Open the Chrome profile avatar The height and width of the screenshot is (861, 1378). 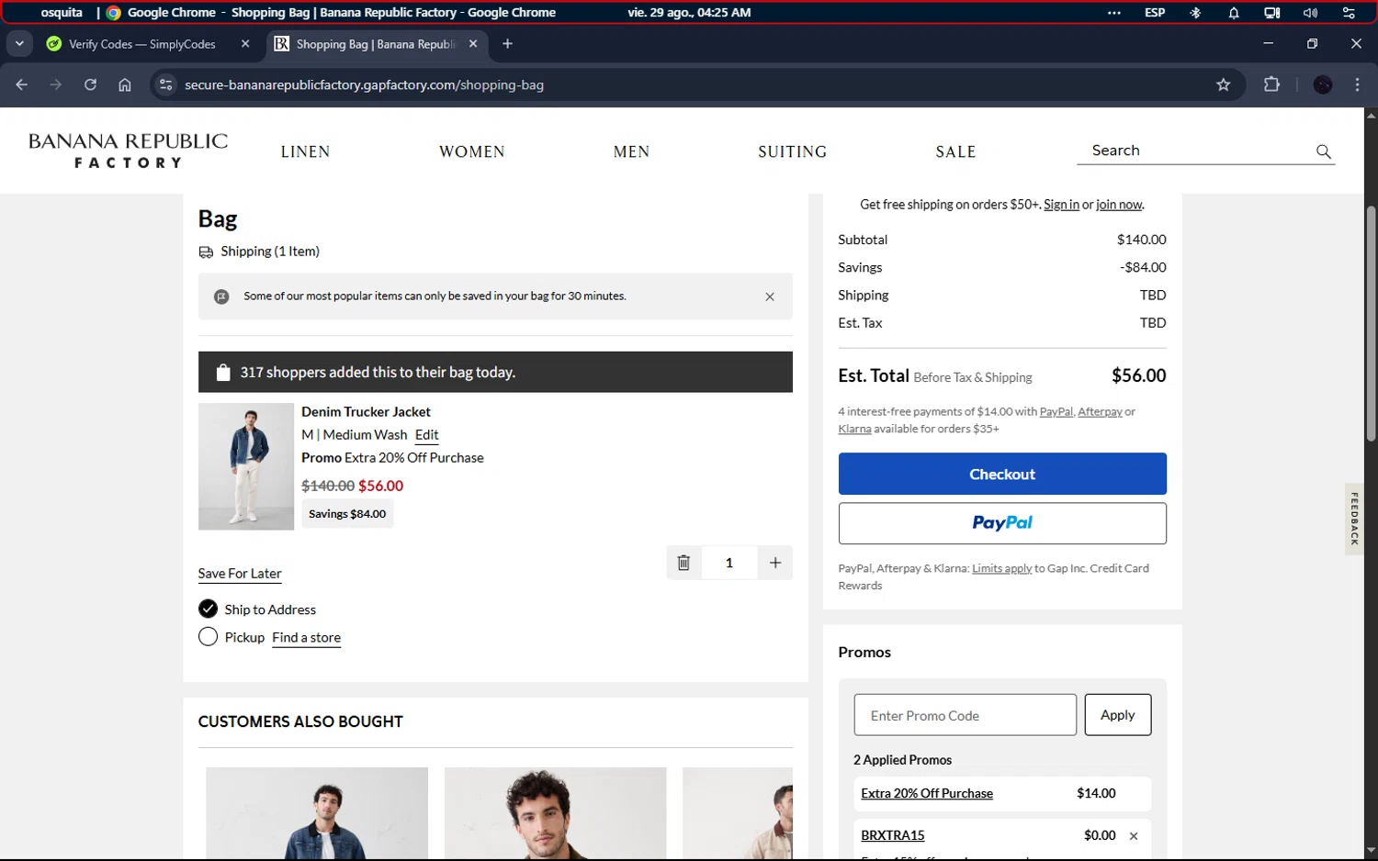[x=1323, y=84]
